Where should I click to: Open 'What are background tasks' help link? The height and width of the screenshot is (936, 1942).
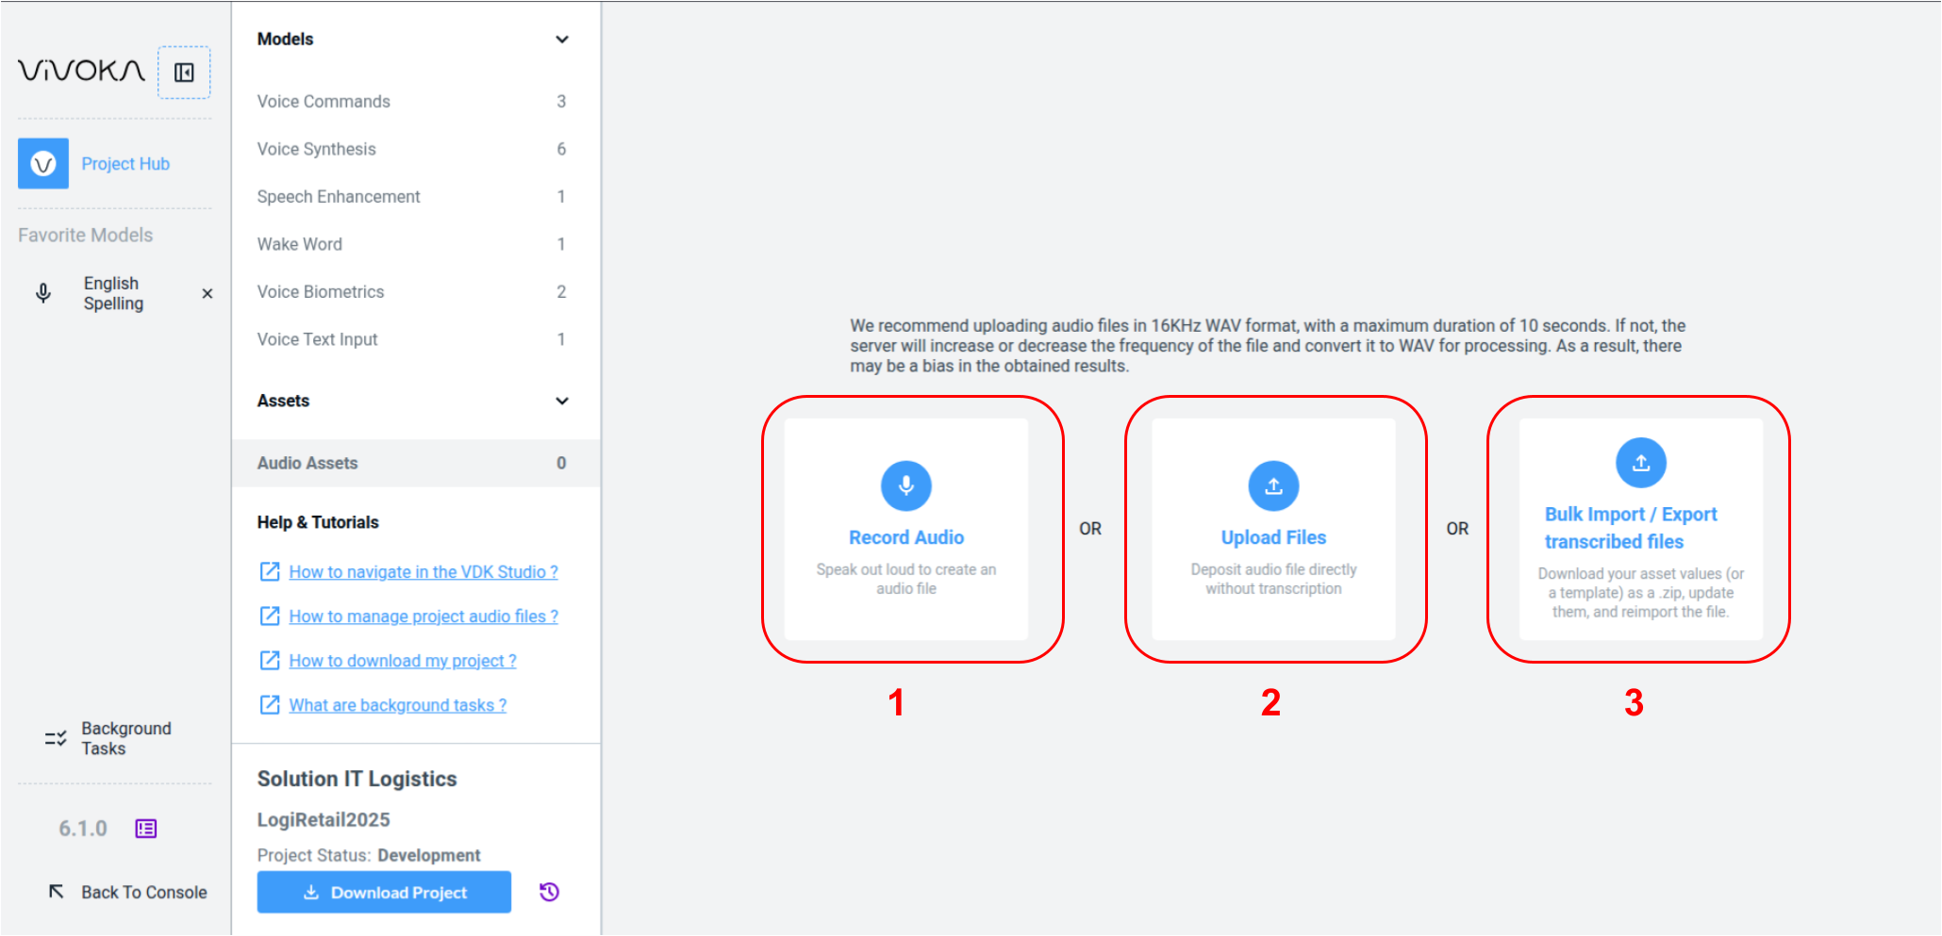click(x=397, y=705)
